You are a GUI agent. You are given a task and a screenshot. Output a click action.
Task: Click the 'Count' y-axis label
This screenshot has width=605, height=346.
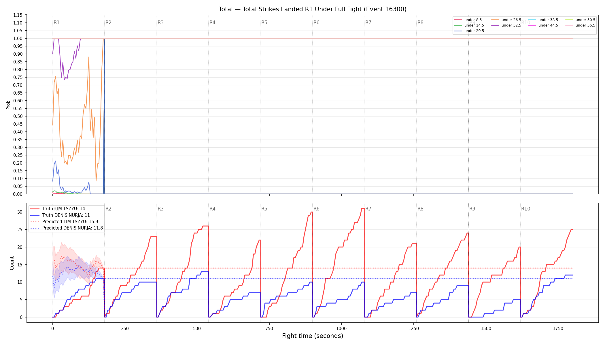point(12,263)
